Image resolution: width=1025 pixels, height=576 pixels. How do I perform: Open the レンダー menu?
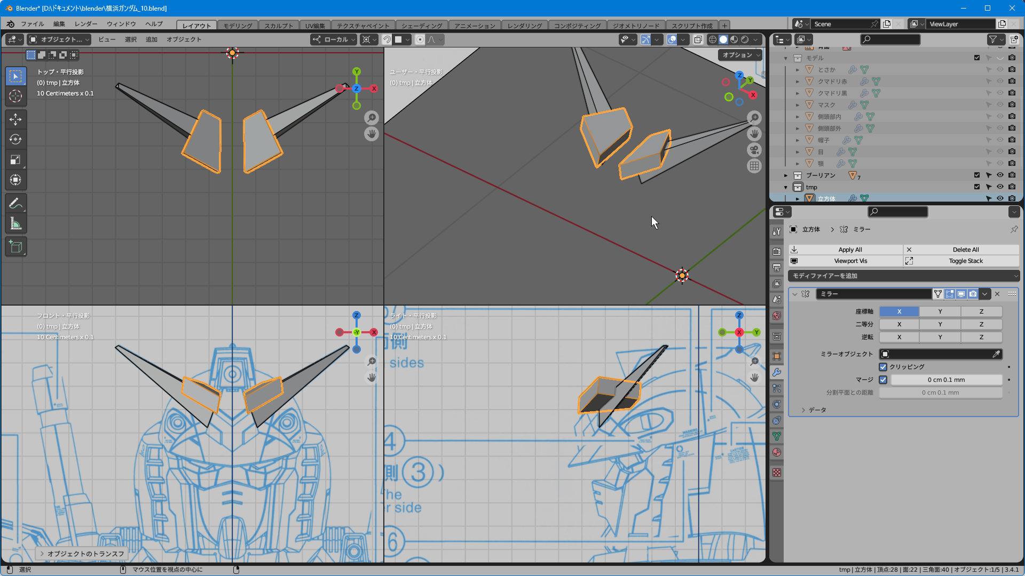(85, 24)
